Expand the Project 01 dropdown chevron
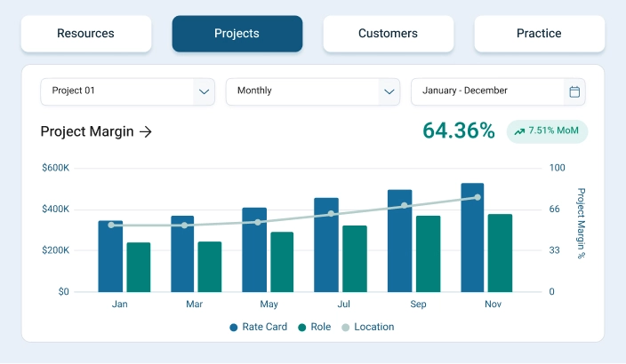 tap(204, 91)
